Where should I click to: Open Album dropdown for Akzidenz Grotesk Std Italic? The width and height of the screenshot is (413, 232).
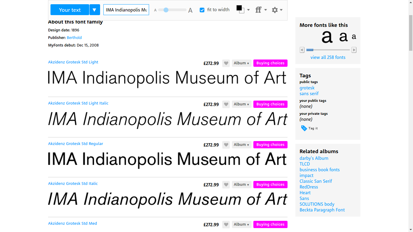[241, 185]
